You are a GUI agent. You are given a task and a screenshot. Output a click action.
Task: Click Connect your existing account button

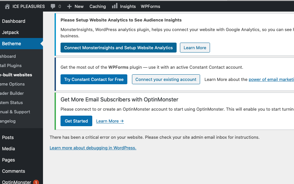[x=166, y=79]
